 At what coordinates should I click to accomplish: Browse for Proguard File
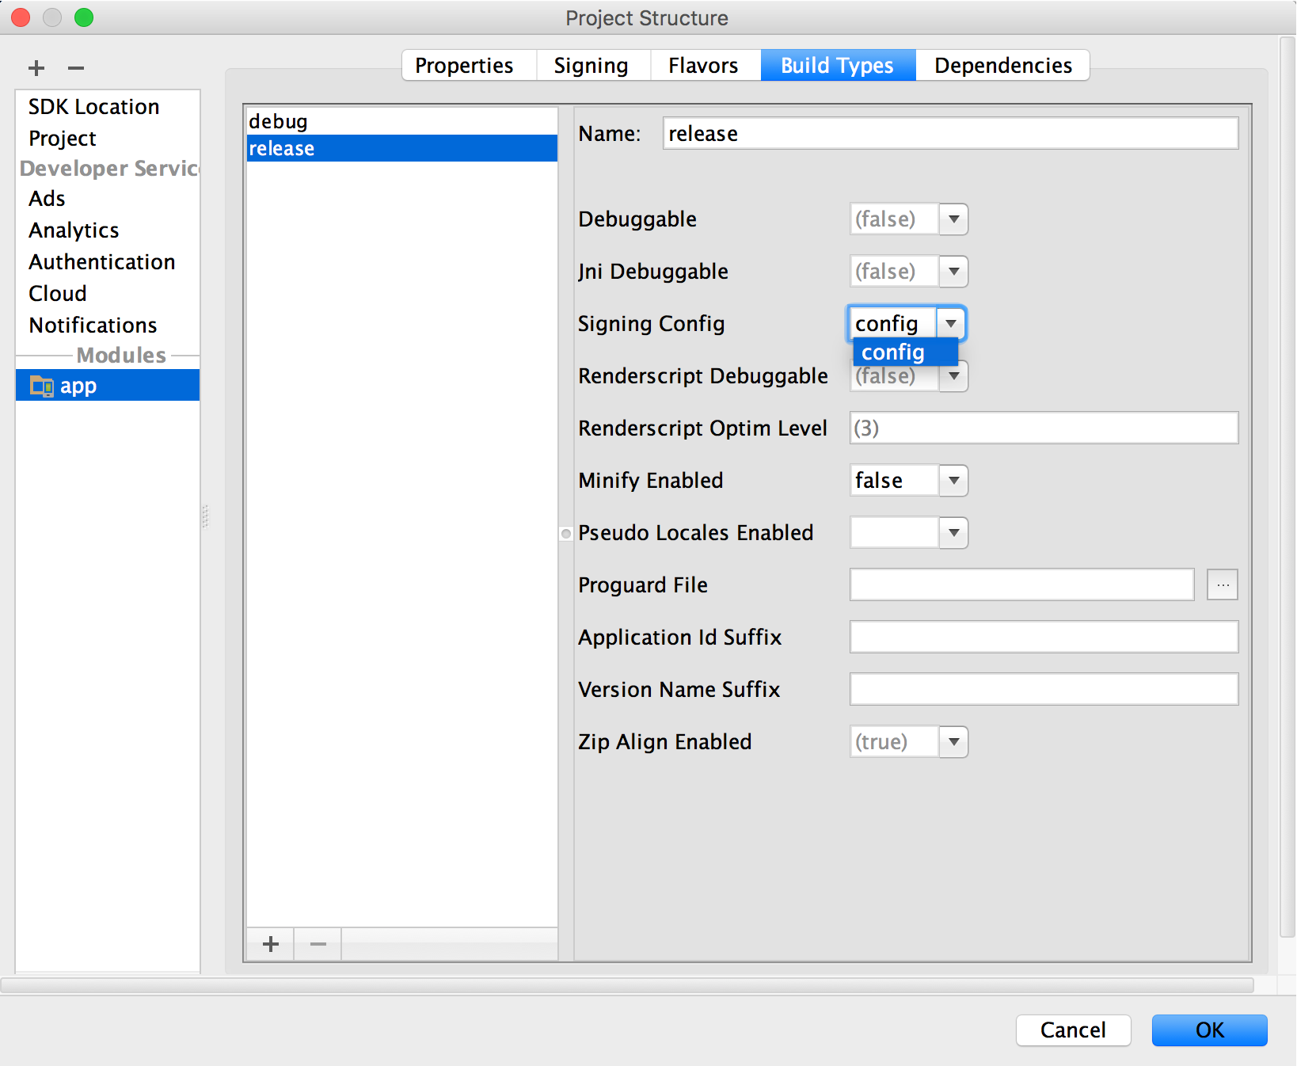coord(1222,585)
